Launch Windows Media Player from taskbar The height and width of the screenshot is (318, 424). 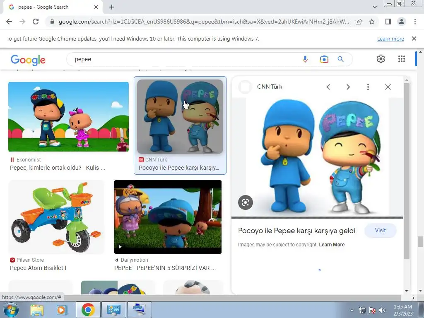tap(62, 310)
